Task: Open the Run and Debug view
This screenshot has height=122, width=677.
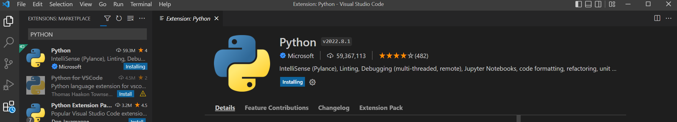Action: [x=9, y=85]
